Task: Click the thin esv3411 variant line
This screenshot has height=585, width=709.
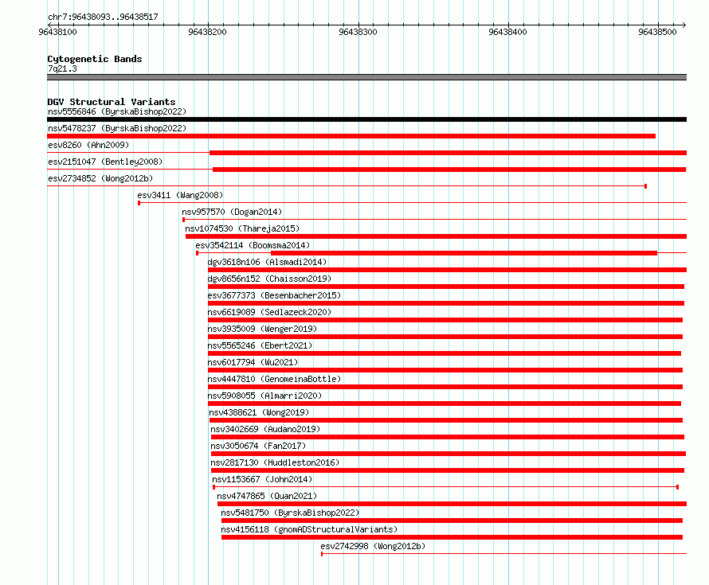Action: [413, 202]
